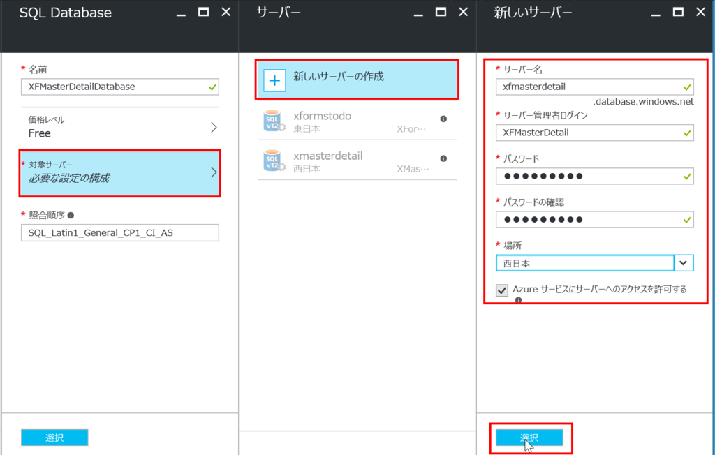Click the info icon beside 照合順序 label
This screenshot has height=455, width=715.
[x=71, y=215]
